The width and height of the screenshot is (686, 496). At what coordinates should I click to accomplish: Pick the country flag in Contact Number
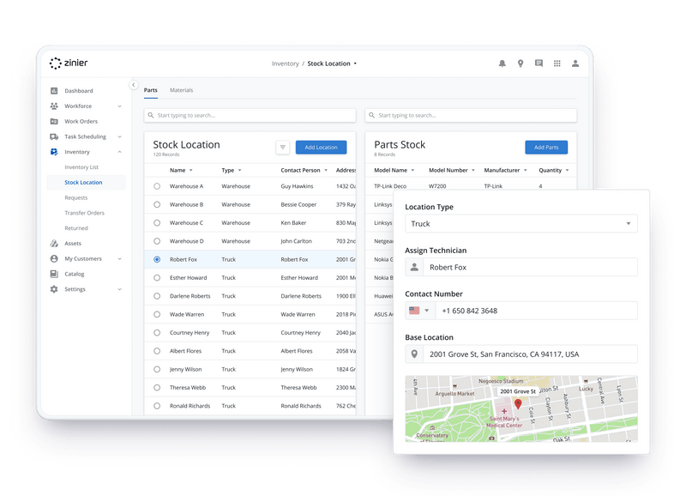417,310
